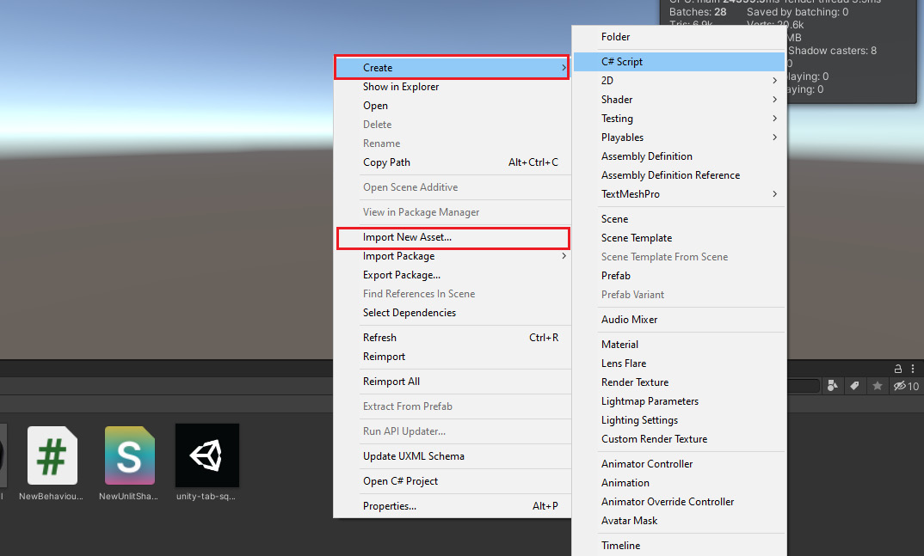The height and width of the screenshot is (556, 924).
Task: Click 'Saved by batching: 0' stats text
Action: point(798,12)
